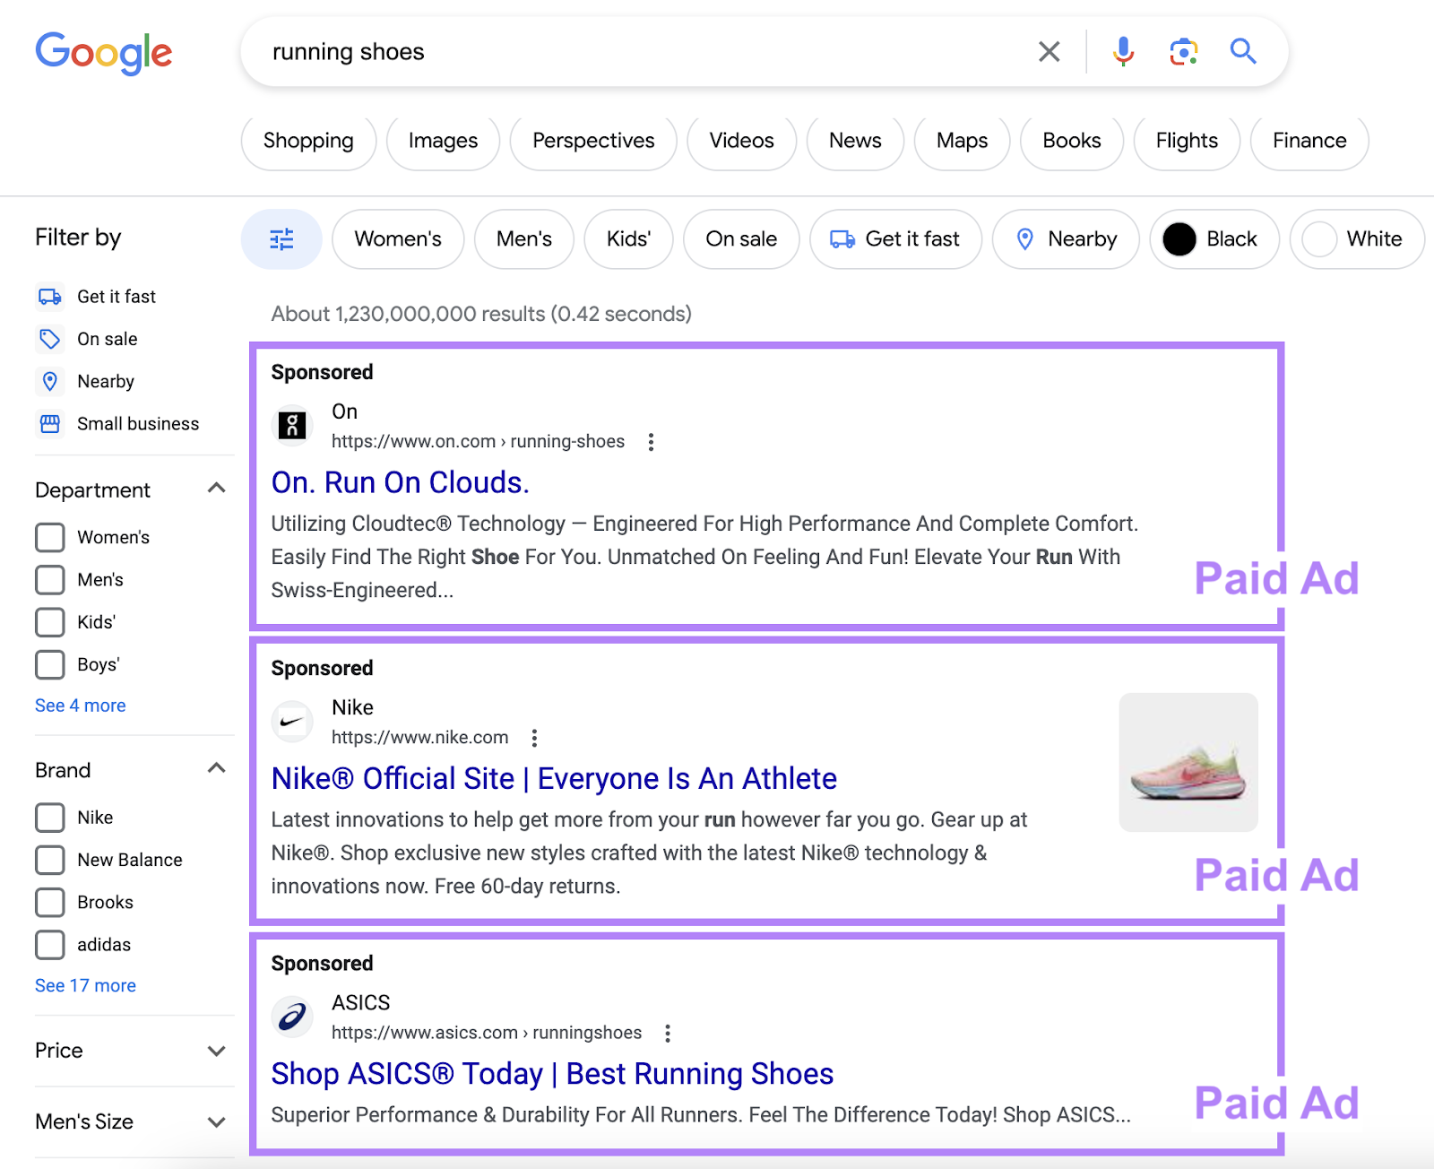Open the Nike Official Site sponsored link
The height and width of the screenshot is (1169, 1434).
(553, 778)
